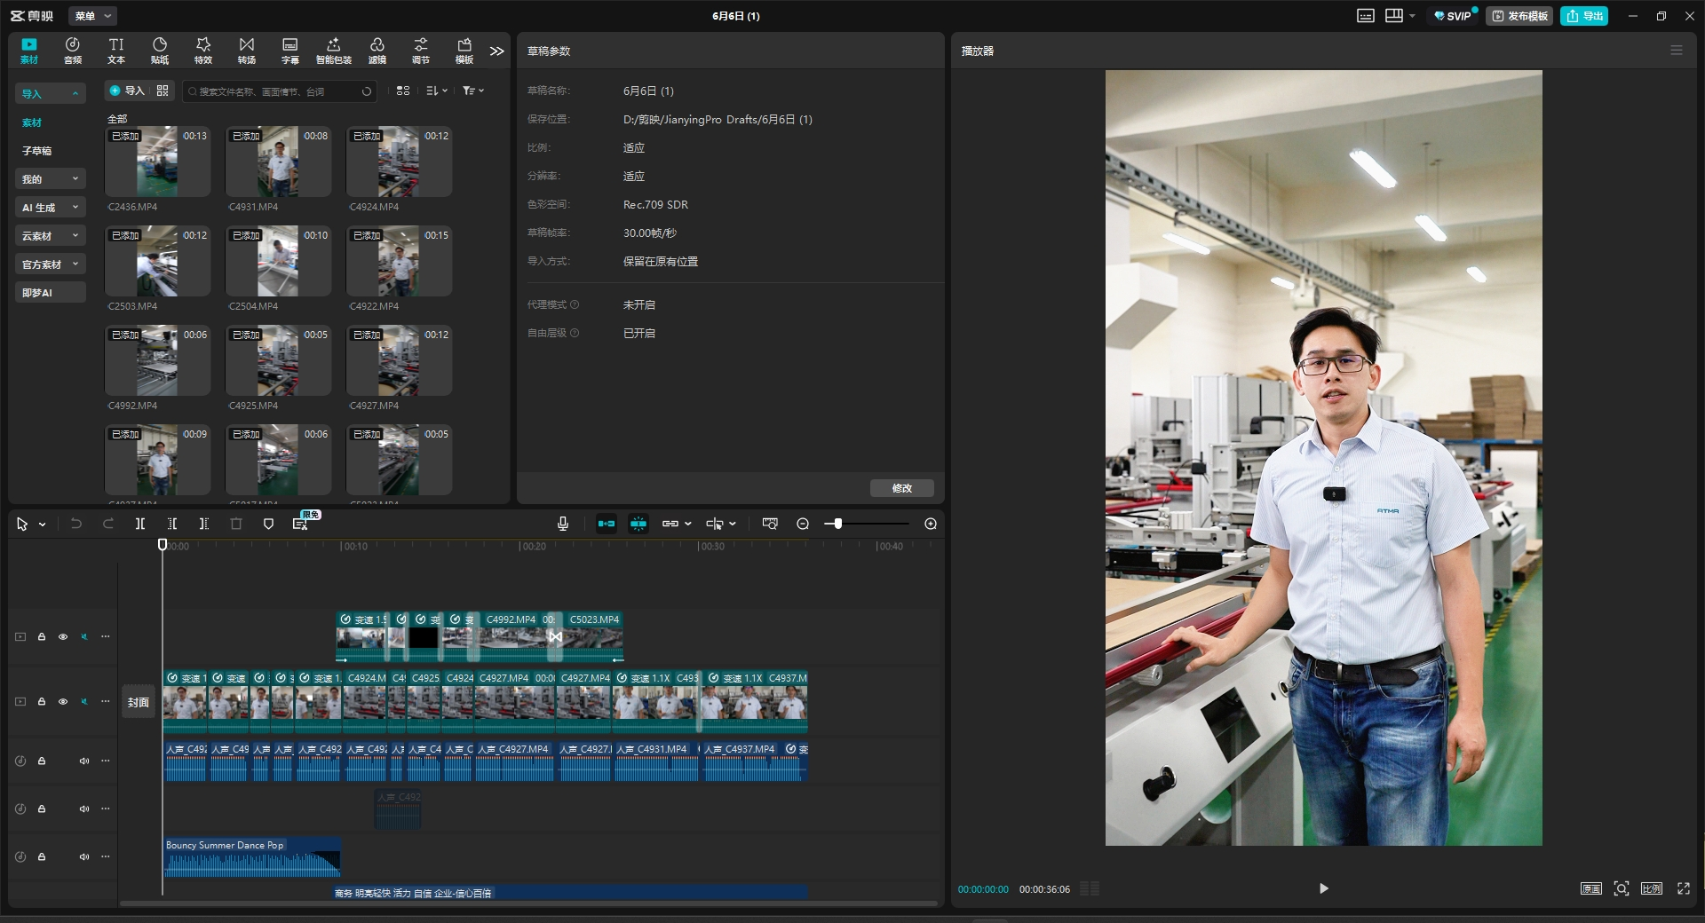
Task: Click the microphone record voiceover icon
Action: tap(562, 524)
